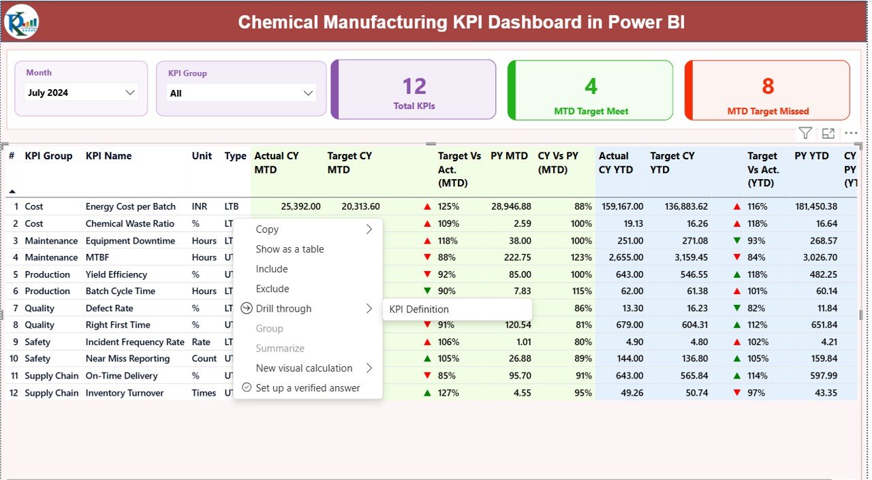Click the red up-arrow indicator on Energy Cost per Batch

click(x=426, y=206)
